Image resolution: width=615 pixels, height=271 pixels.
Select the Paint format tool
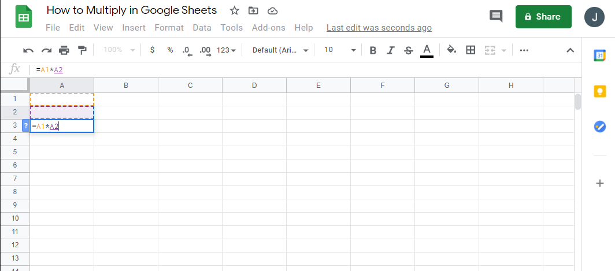pyautogui.click(x=81, y=50)
